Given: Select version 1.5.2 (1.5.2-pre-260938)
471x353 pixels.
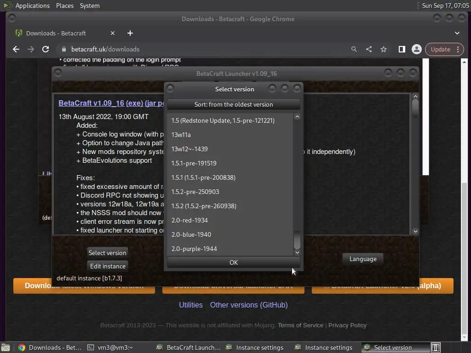Looking at the screenshot, I should [230, 206].
